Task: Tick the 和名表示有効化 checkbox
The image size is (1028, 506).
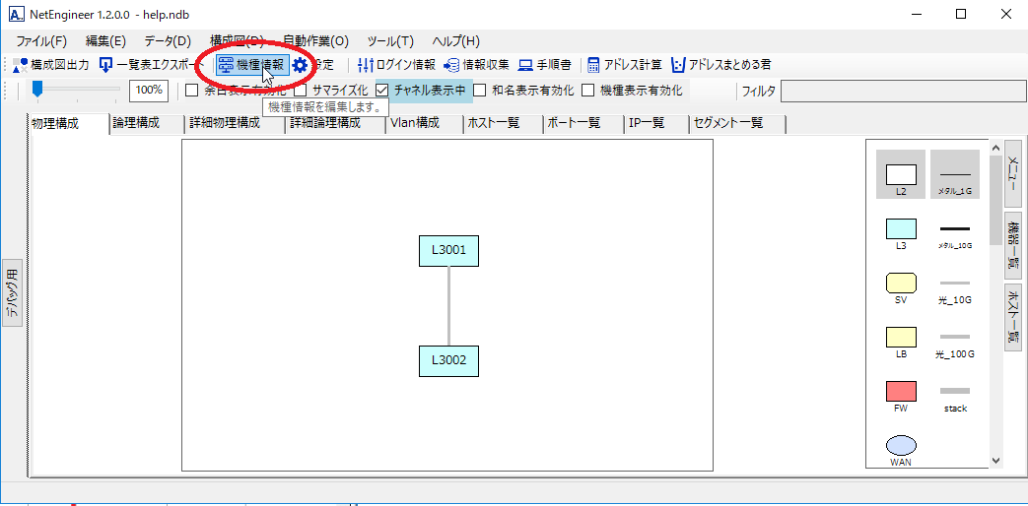Action: [480, 91]
